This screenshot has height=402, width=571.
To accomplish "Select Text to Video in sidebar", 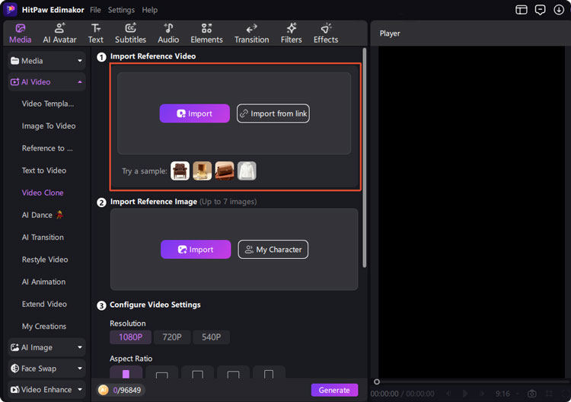I will 43,171.
